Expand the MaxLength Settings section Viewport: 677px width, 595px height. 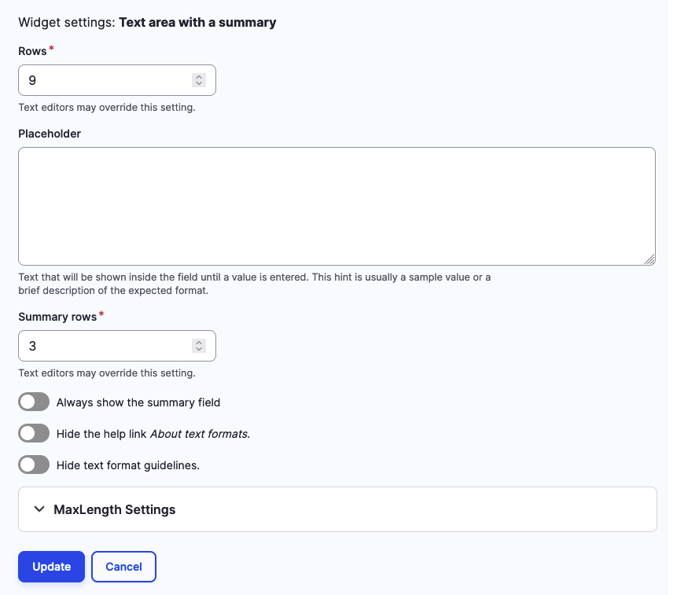coord(114,509)
